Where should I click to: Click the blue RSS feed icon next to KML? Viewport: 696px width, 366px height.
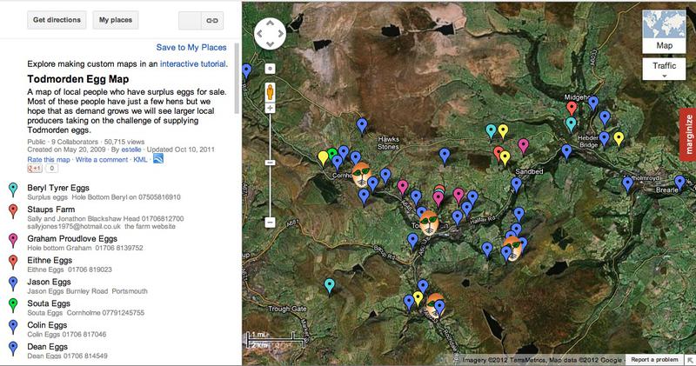click(158, 158)
